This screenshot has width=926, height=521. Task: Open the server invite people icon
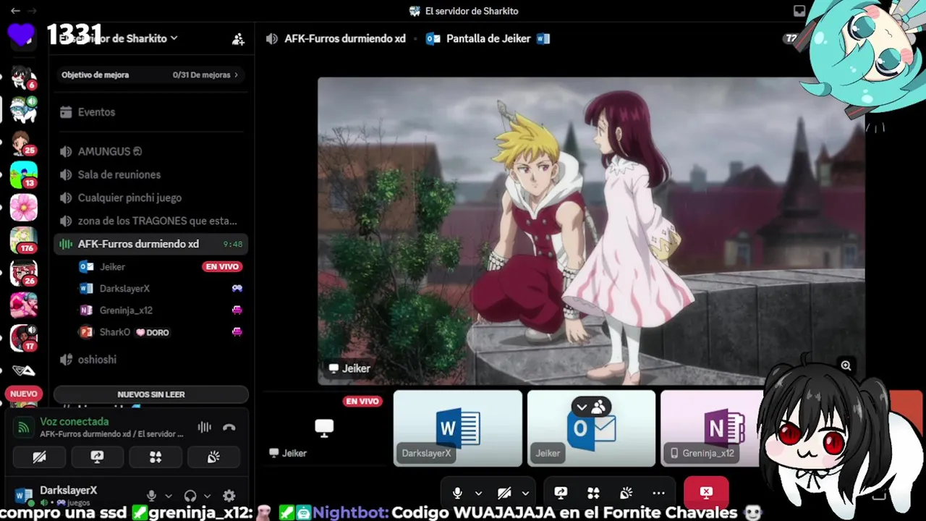tap(238, 39)
